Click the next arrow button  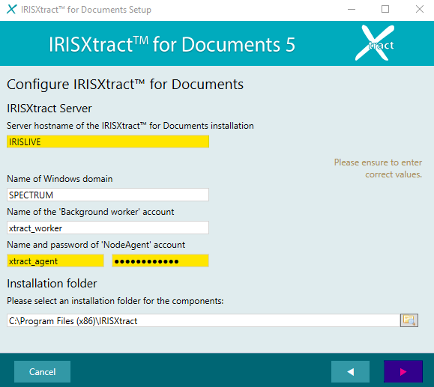click(x=403, y=371)
